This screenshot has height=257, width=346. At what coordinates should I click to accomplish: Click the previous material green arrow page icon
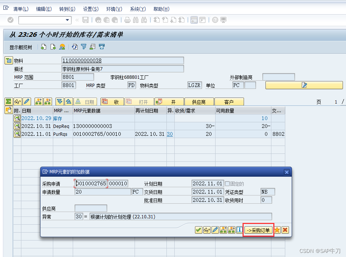point(44,47)
